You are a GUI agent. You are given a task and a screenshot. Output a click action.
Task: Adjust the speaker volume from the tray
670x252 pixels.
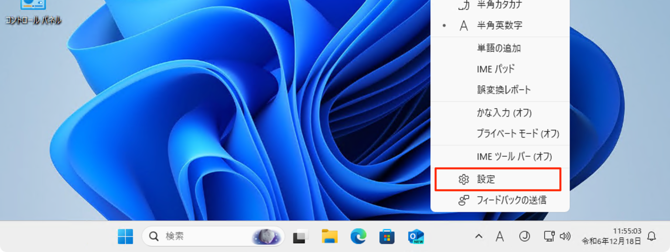click(565, 236)
